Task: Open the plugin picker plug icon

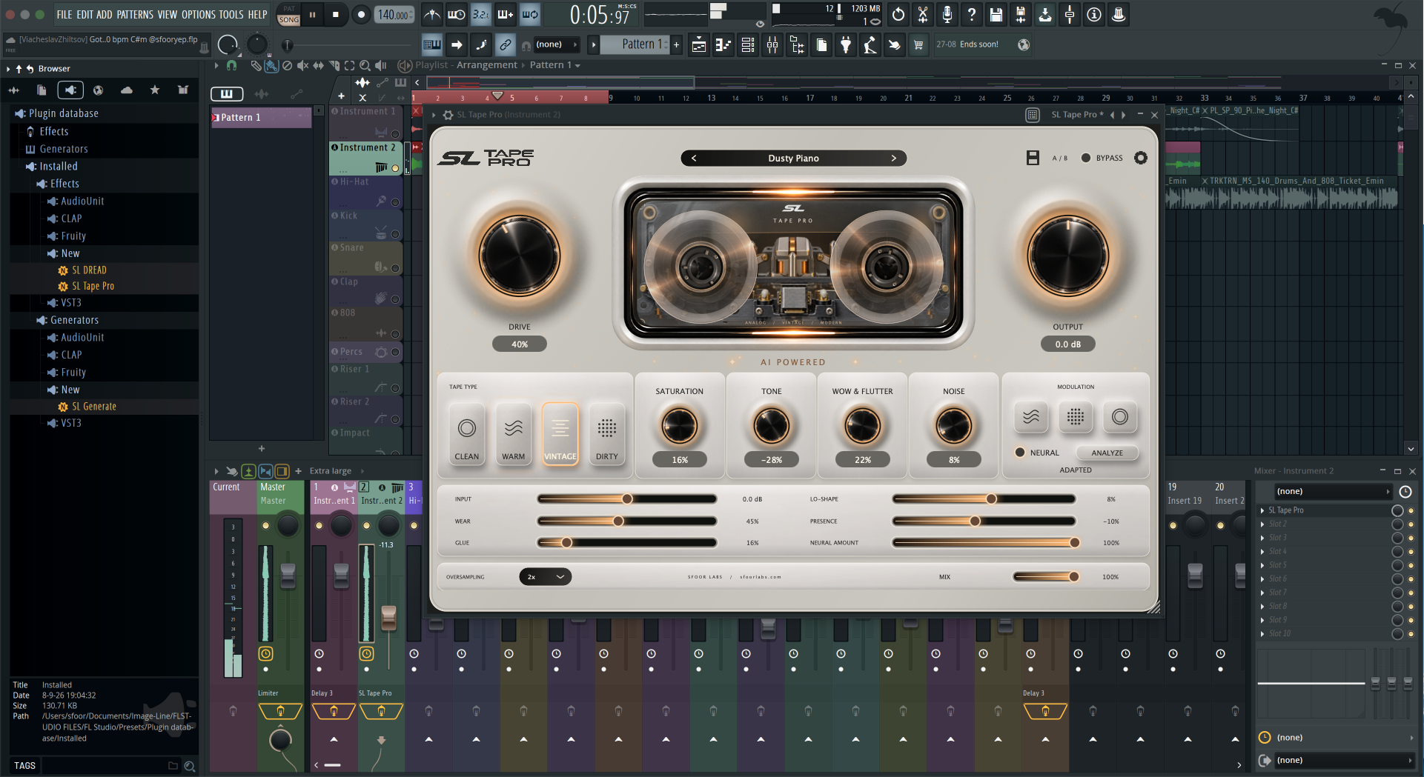Action: [846, 45]
